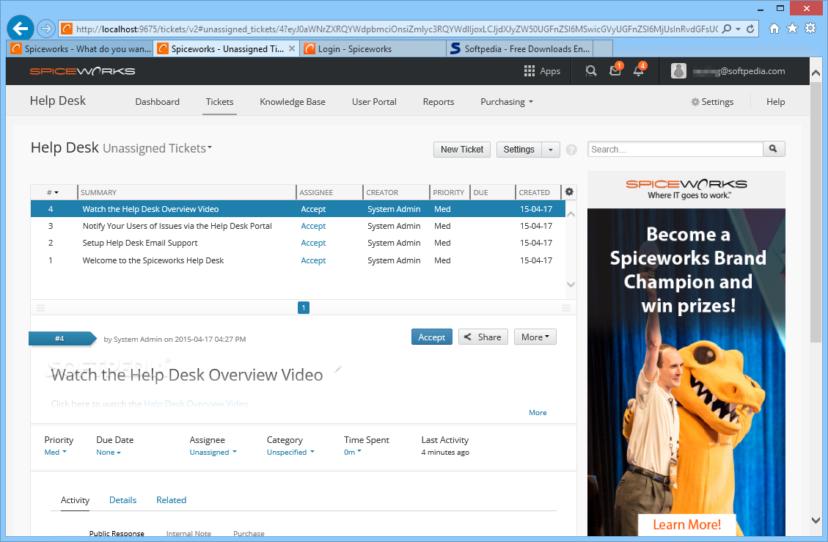The width and height of the screenshot is (828, 542).
Task: Click the address bar search magnifier icon
Action: point(727,29)
